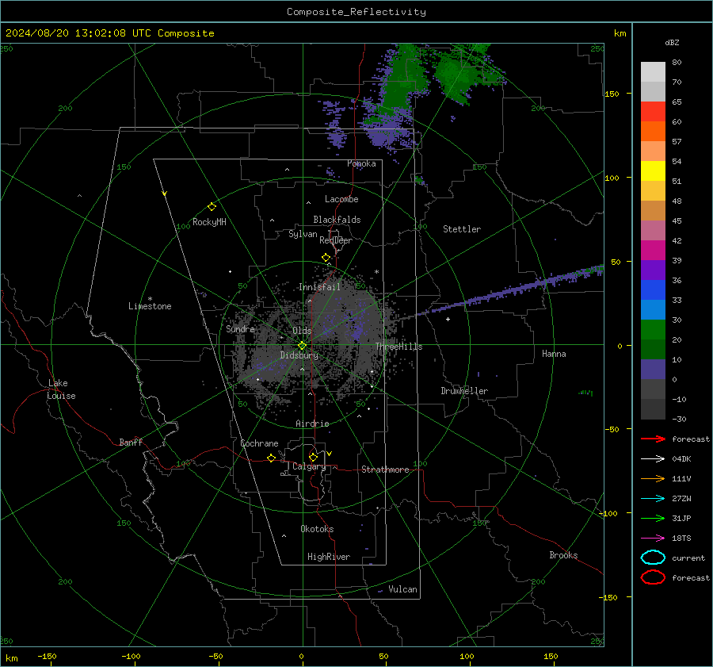Click the ThreeHills map label
Viewport: 713px width, 667px height.
point(398,347)
